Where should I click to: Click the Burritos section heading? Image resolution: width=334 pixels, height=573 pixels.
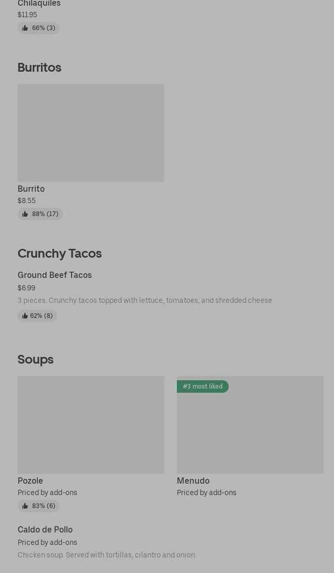39,68
